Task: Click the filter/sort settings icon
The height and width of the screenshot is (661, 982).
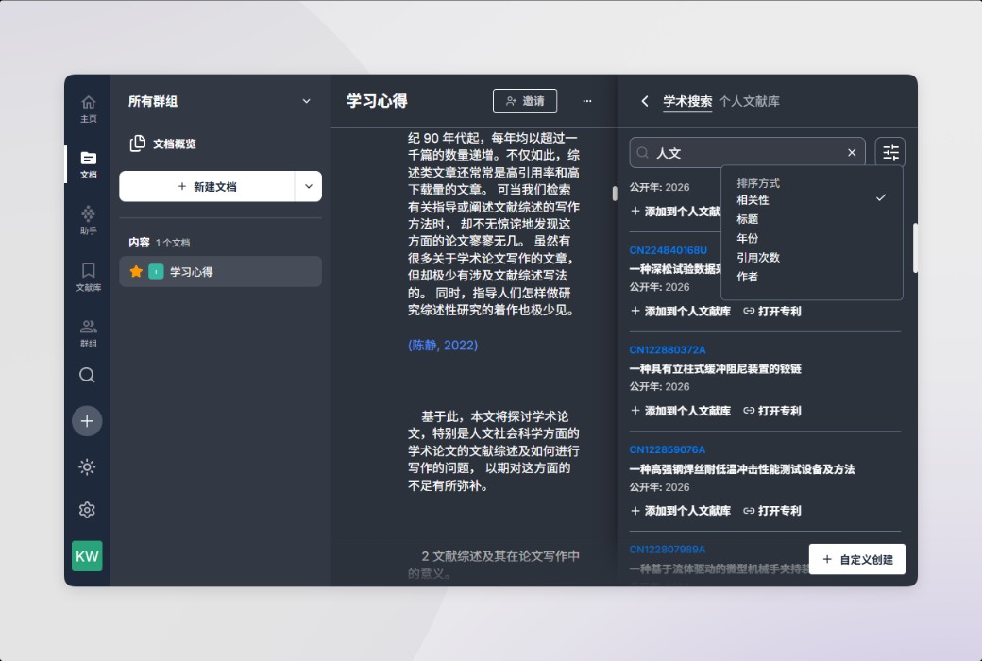Action: tap(889, 152)
